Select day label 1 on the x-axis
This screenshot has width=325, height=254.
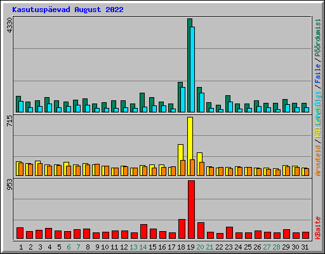pyautogui.click(x=21, y=247)
